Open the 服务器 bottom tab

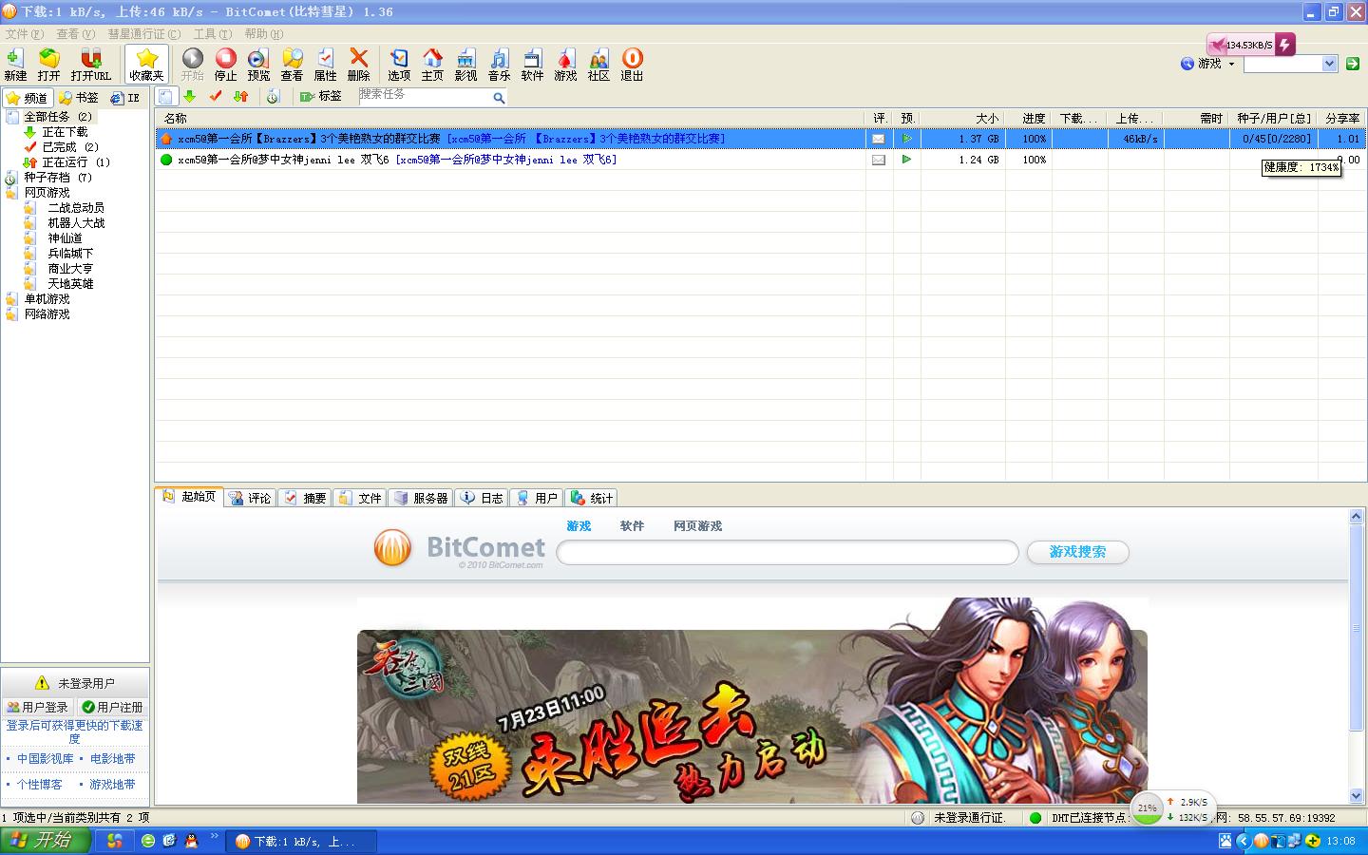(x=421, y=498)
